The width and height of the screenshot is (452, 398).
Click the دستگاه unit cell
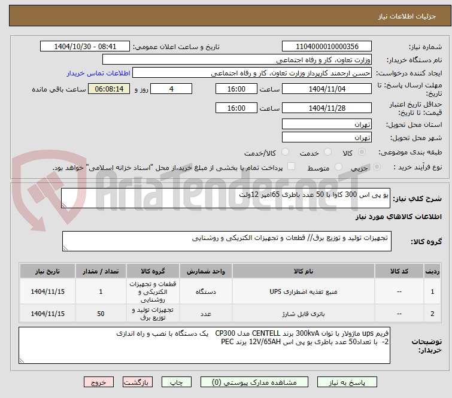(205, 291)
